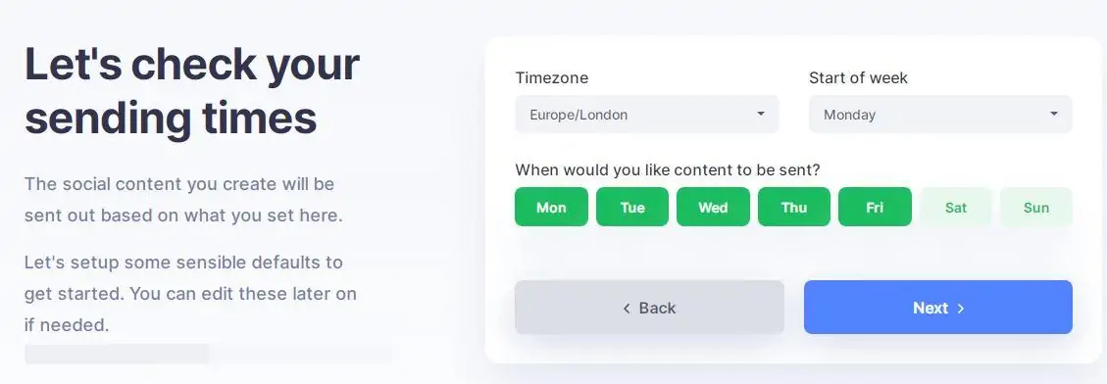Click the 'Let's check your sending times' heading
1107x384 pixels.
tap(192, 90)
